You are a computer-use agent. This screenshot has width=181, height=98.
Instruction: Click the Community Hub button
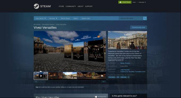click(138, 27)
